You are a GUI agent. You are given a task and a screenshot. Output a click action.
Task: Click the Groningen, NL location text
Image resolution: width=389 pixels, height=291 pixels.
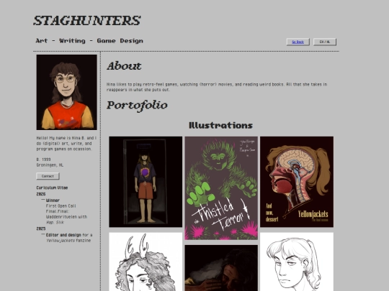tap(50, 165)
